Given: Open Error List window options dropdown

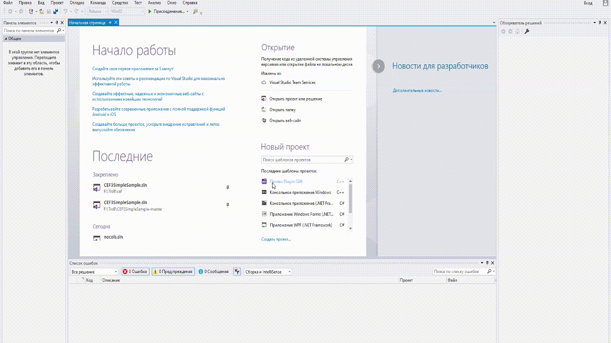Looking at the screenshot, I should click(x=482, y=263).
